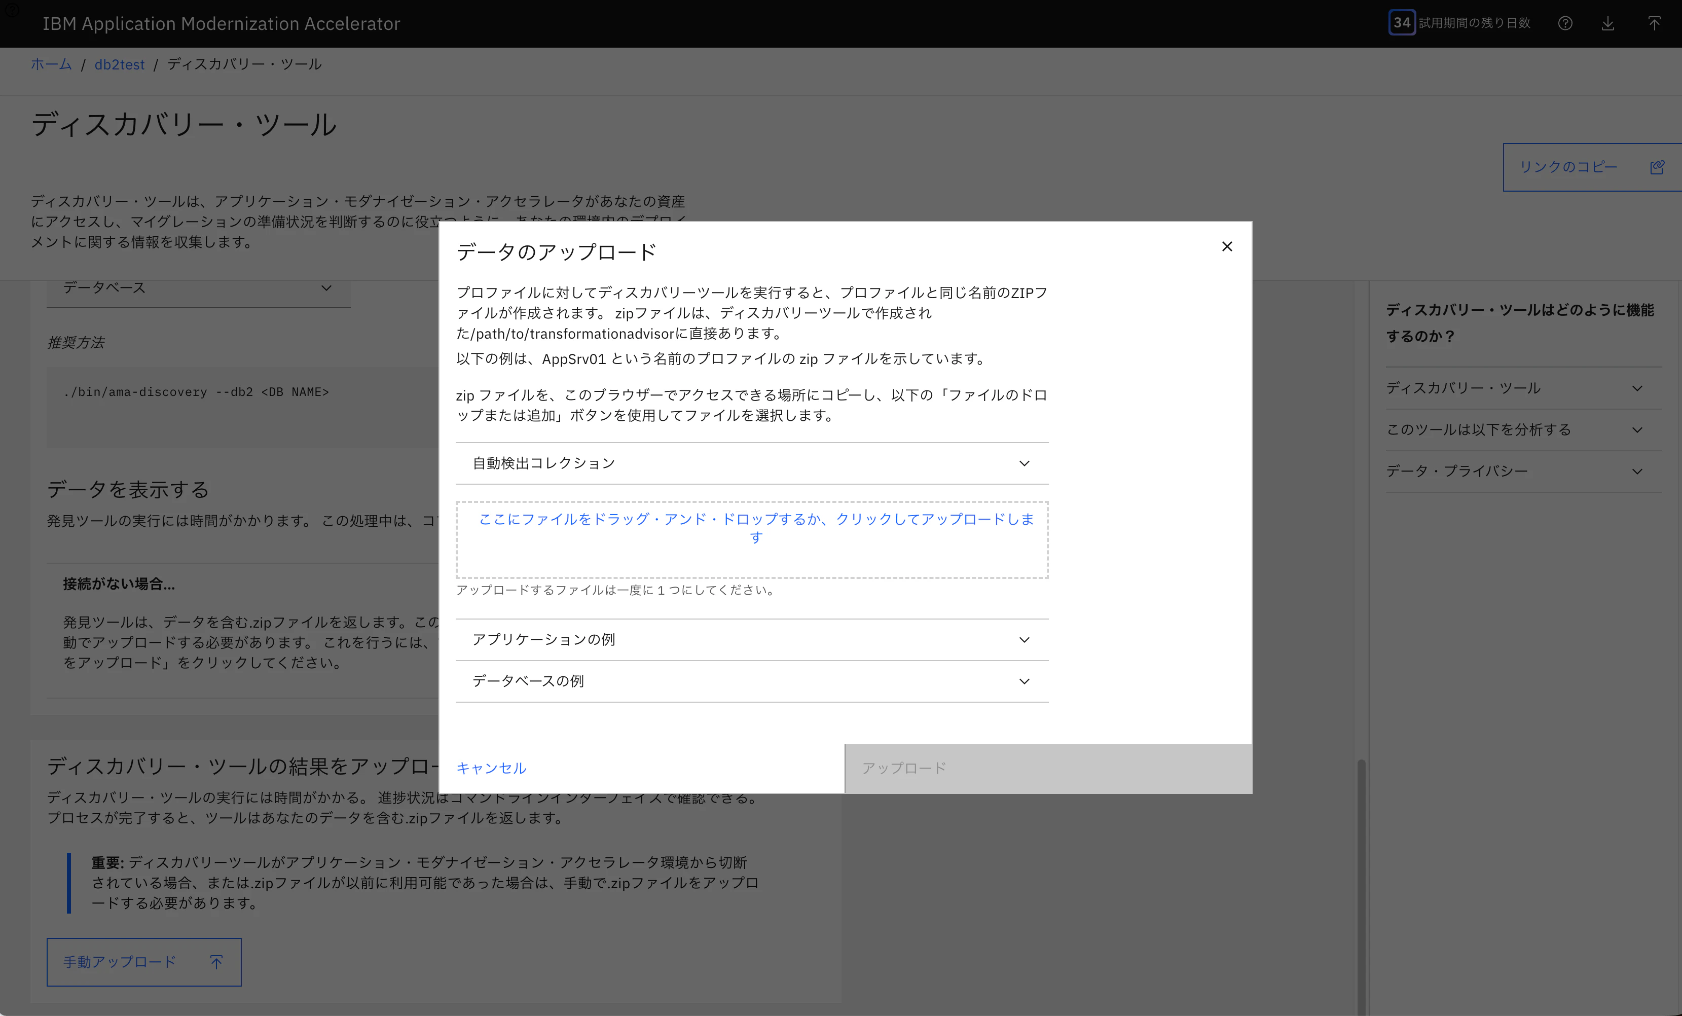The width and height of the screenshot is (1682, 1016).
Task: Click the 34 trial days remaining badge
Action: click(1402, 22)
